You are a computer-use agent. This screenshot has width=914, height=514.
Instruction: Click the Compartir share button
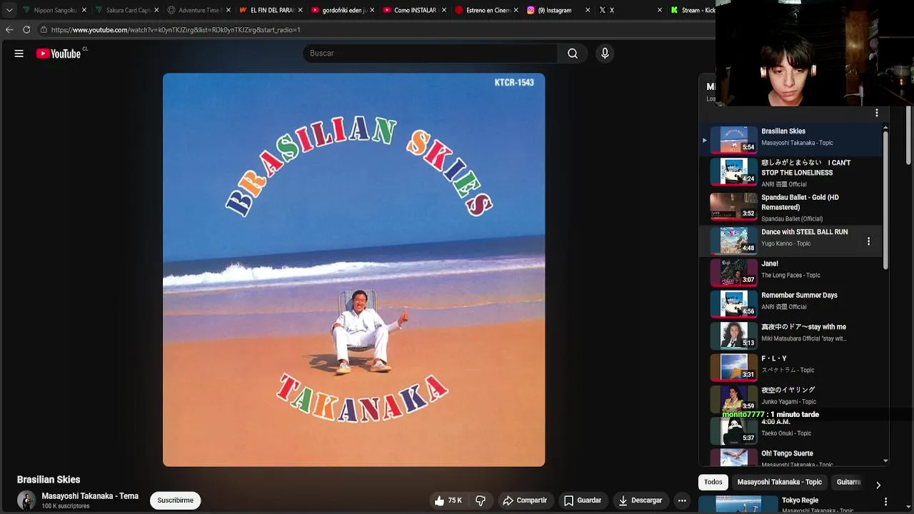coord(525,500)
